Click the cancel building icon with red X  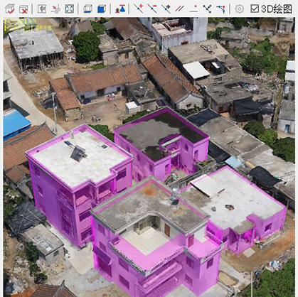coord(23,9)
